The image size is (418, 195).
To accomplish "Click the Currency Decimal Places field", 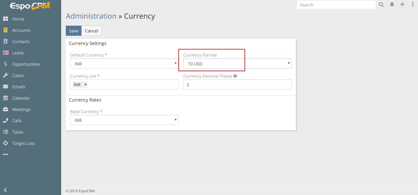I will (237, 85).
